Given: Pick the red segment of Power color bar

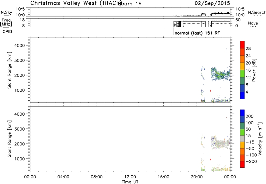Looking at the screenshot, I should coord(242,45).
